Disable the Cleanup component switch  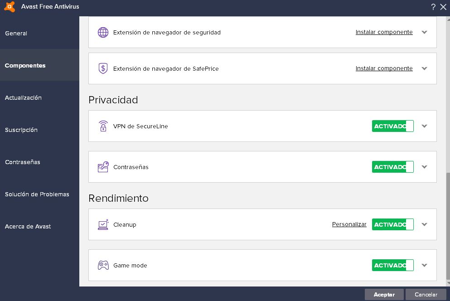(392, 224)
